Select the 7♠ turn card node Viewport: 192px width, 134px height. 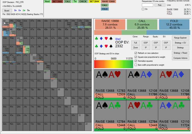click(75, 1)
